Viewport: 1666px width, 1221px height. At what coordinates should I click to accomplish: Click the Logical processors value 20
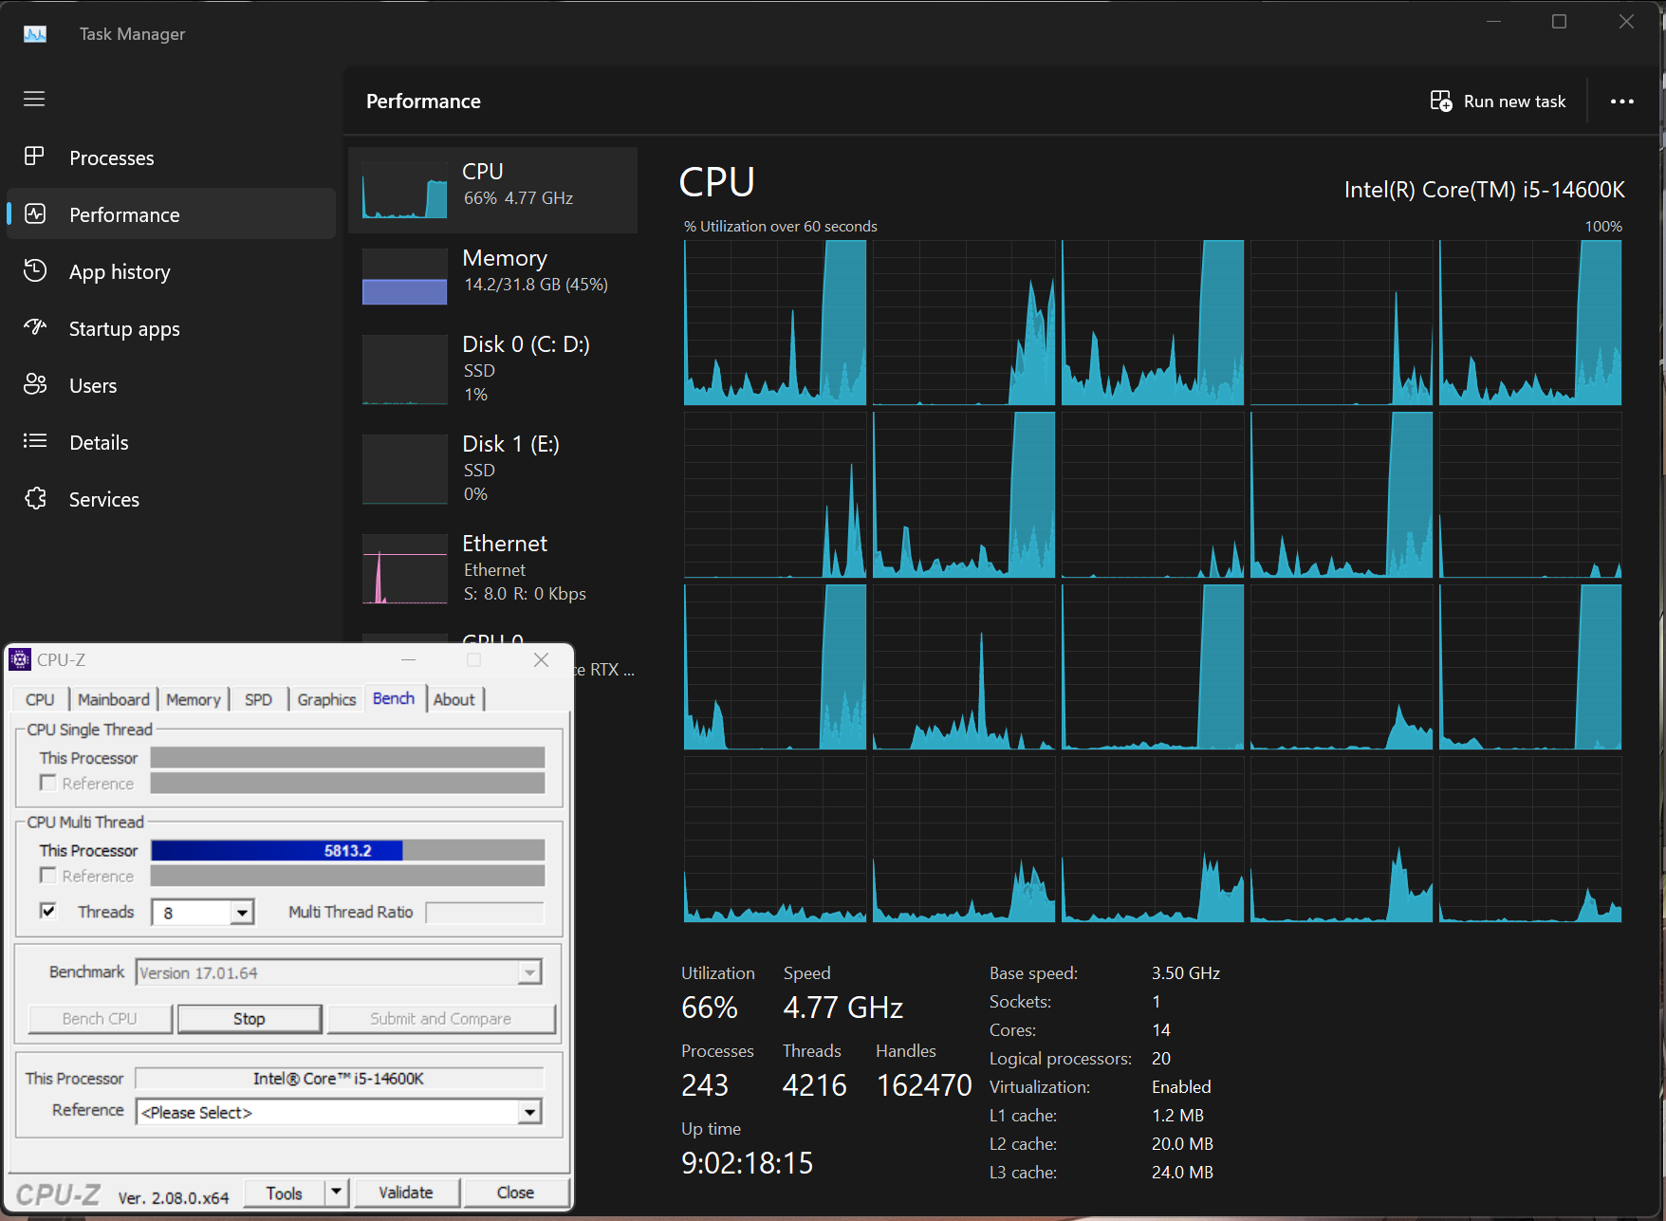[1161, 1058]
